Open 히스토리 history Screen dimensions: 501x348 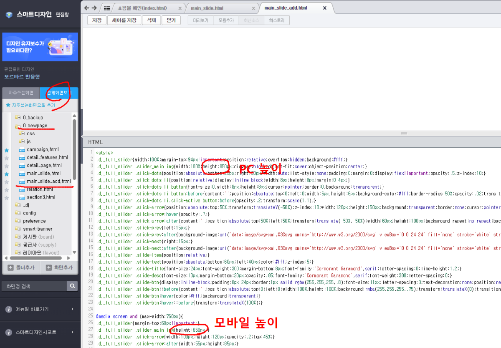pyautogui.click(x=276, y=20)
